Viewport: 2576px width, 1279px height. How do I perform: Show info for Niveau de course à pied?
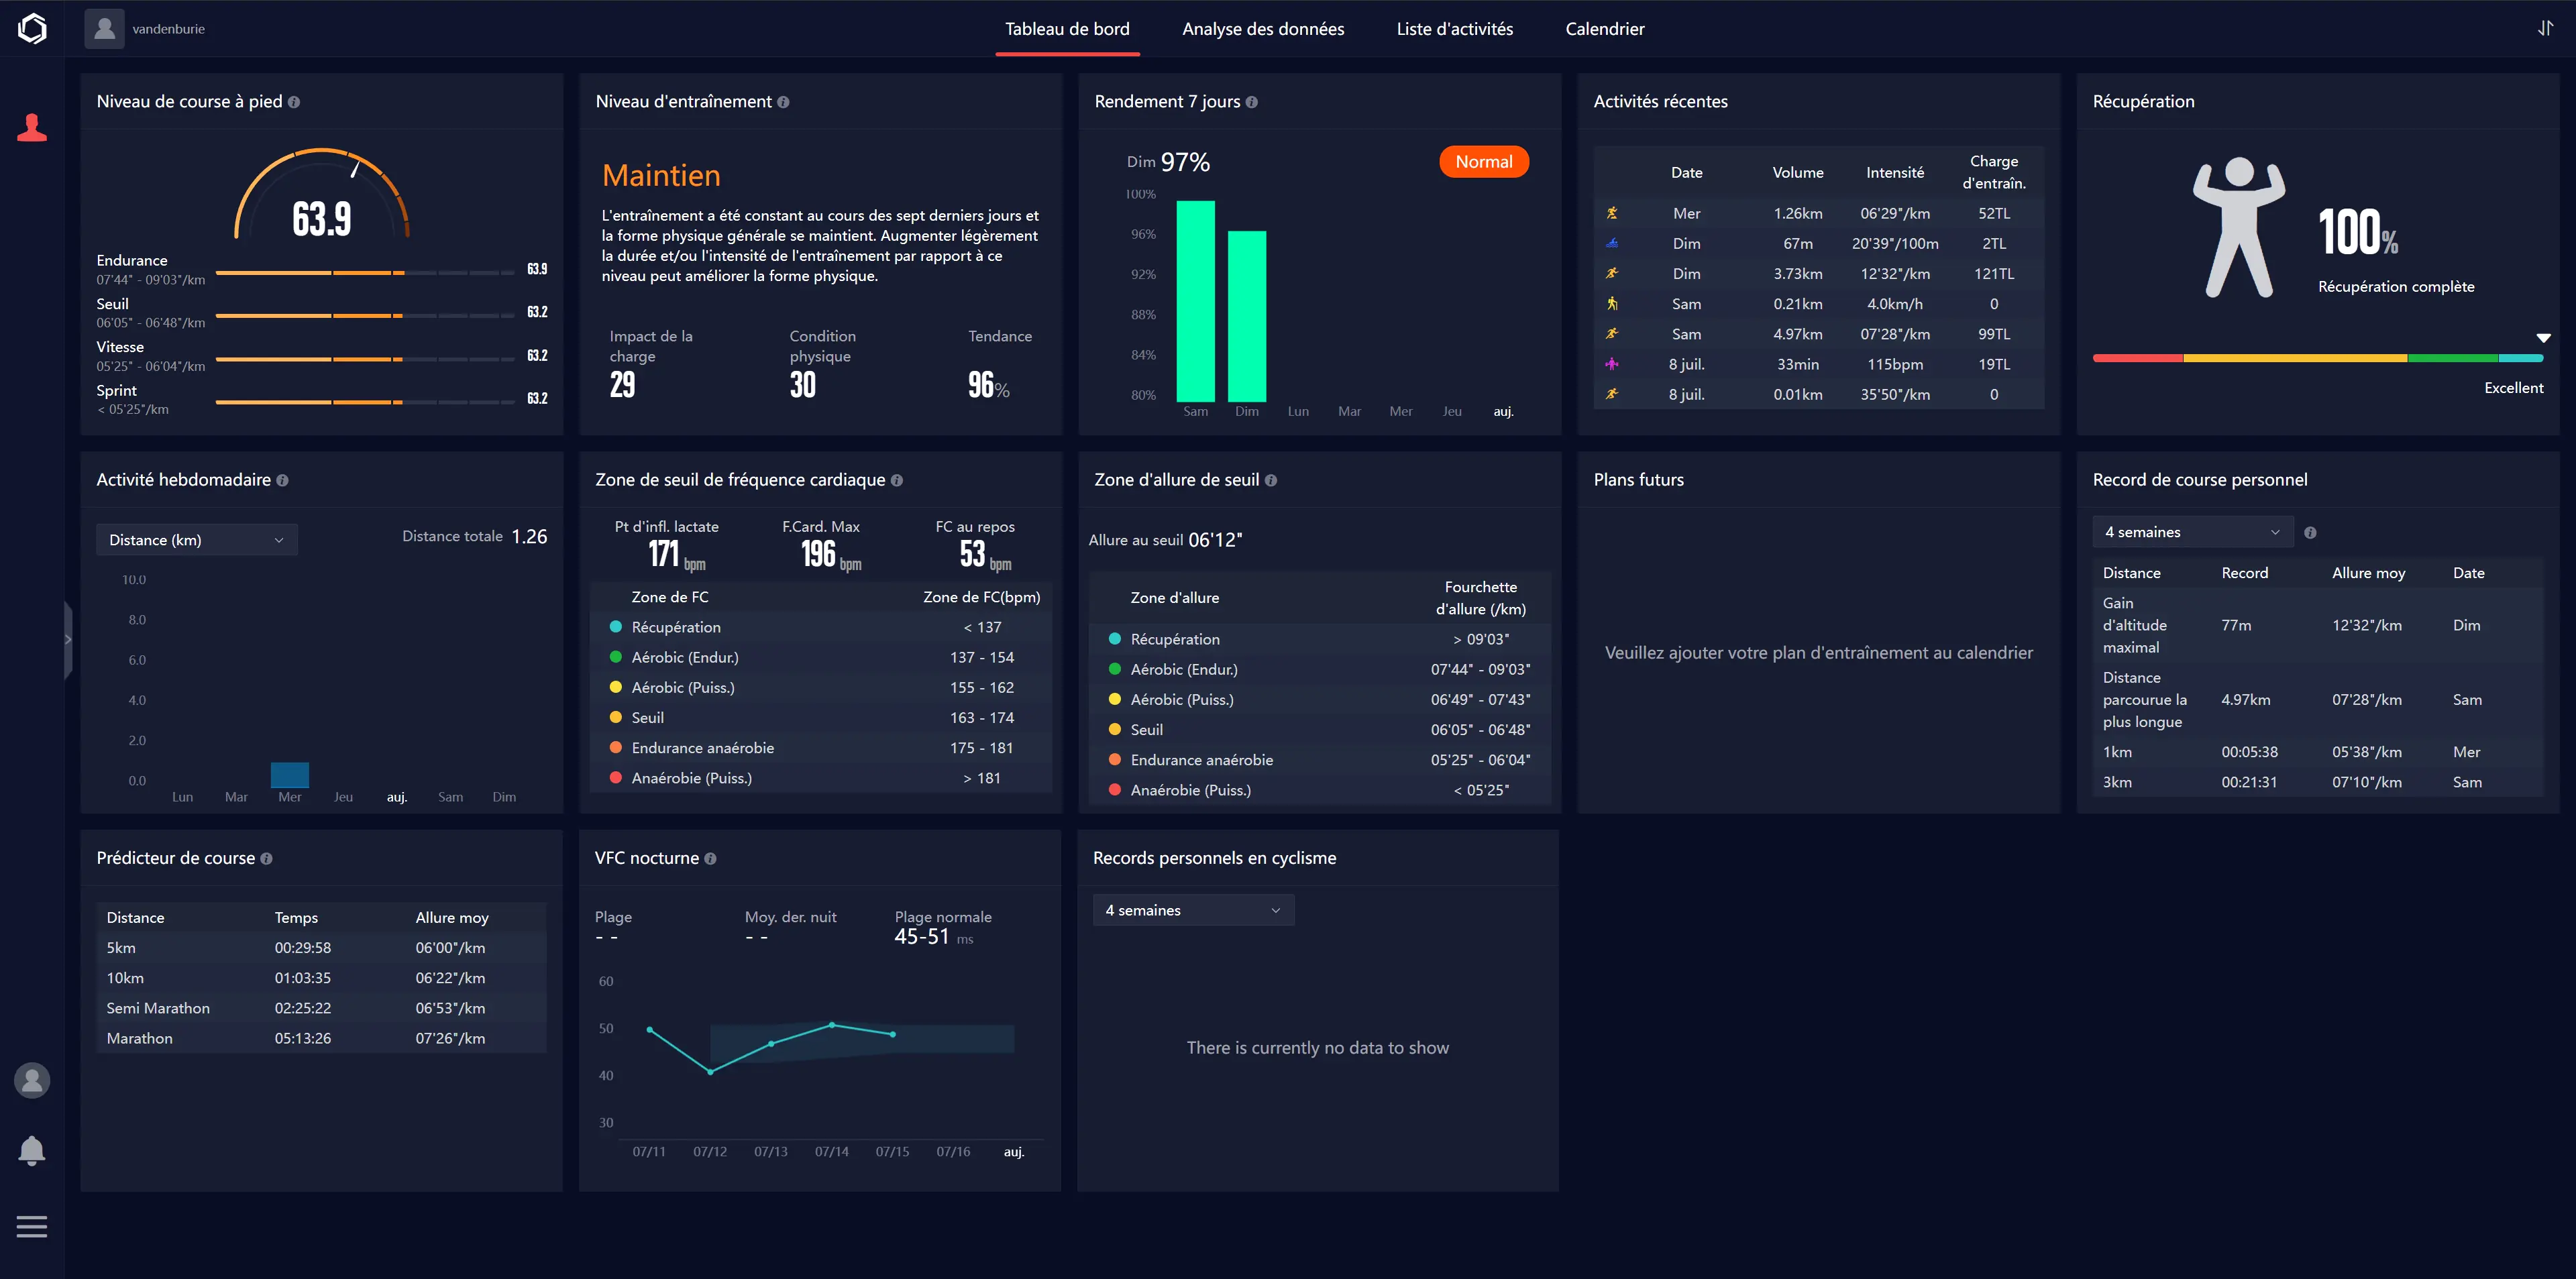click(294, 102)
